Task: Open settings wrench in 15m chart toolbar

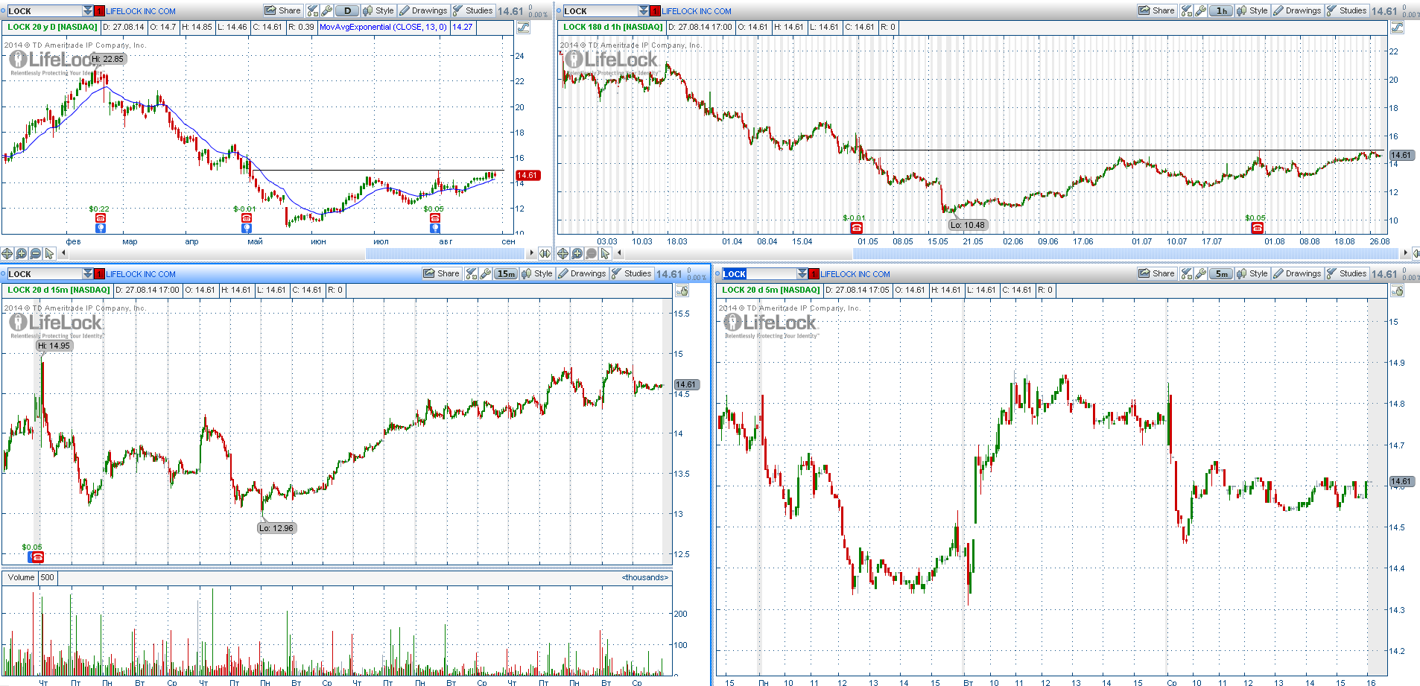Action: (485, 273)
